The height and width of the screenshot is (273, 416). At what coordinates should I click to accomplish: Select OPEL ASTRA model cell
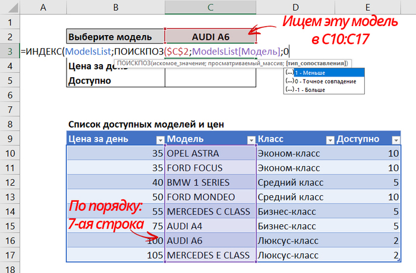click(x=210, y=153)
